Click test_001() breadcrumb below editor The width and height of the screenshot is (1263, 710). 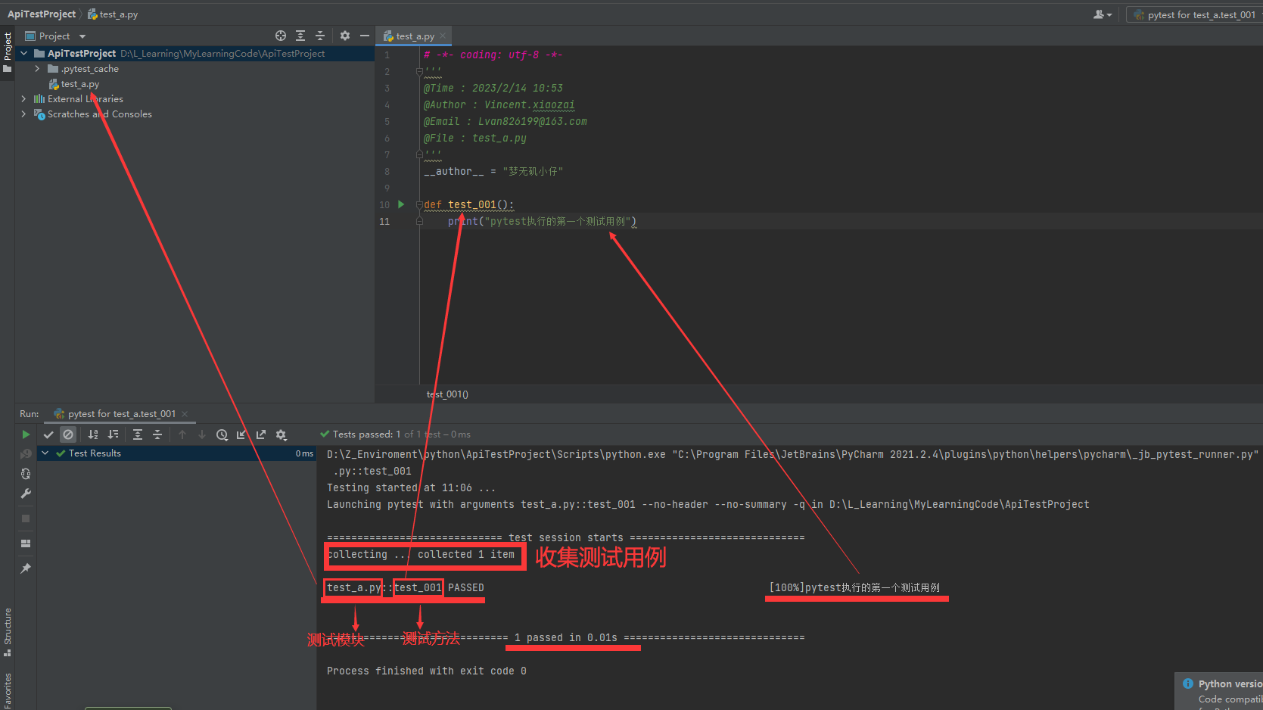pyautogui.click(x=447, y=394)
